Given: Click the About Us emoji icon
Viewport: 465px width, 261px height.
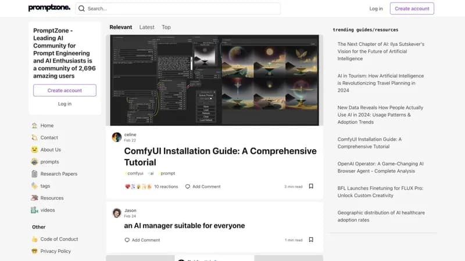Looking at the screenshot, I should pos(34,150).
